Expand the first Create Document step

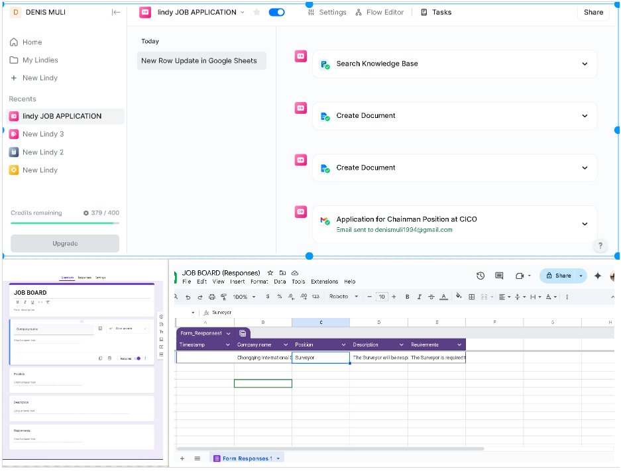585,116
